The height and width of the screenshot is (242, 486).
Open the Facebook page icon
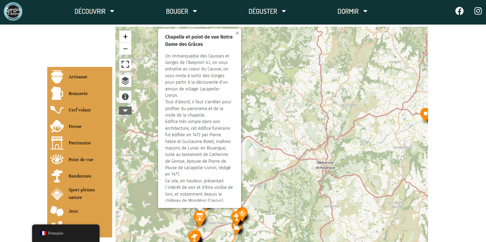(x=459, y=11)
